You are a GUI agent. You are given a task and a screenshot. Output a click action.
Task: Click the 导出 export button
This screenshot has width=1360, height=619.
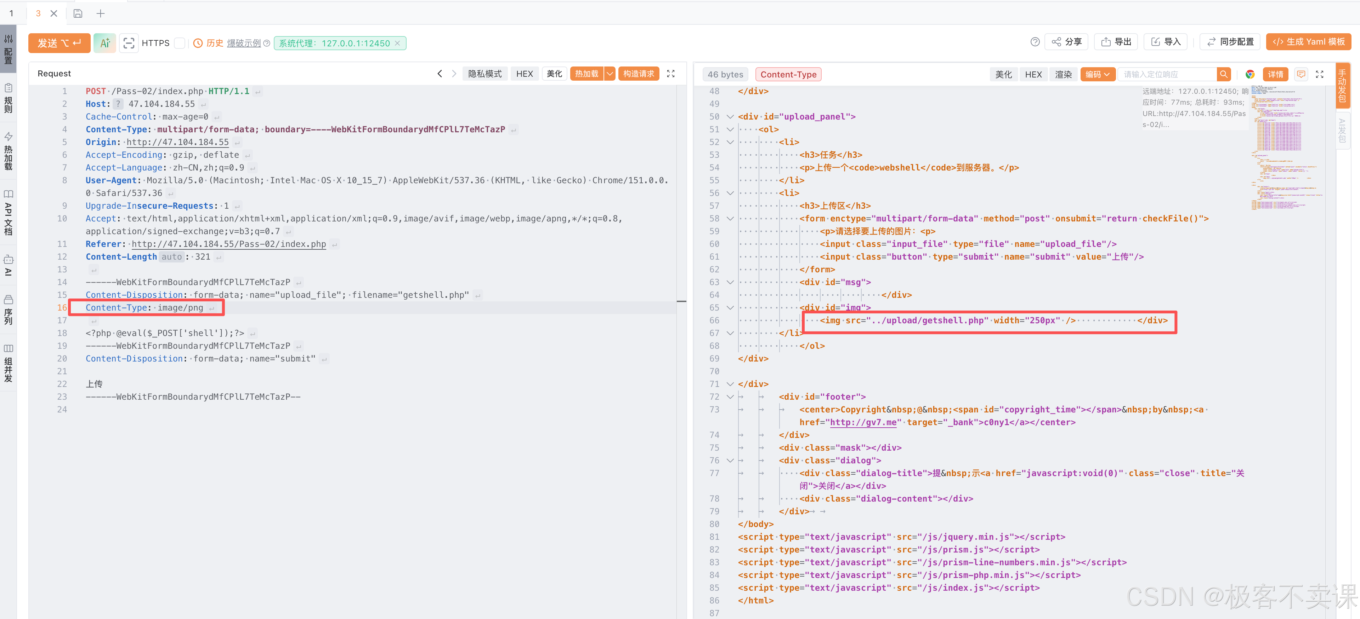(x=1116, y=42)
